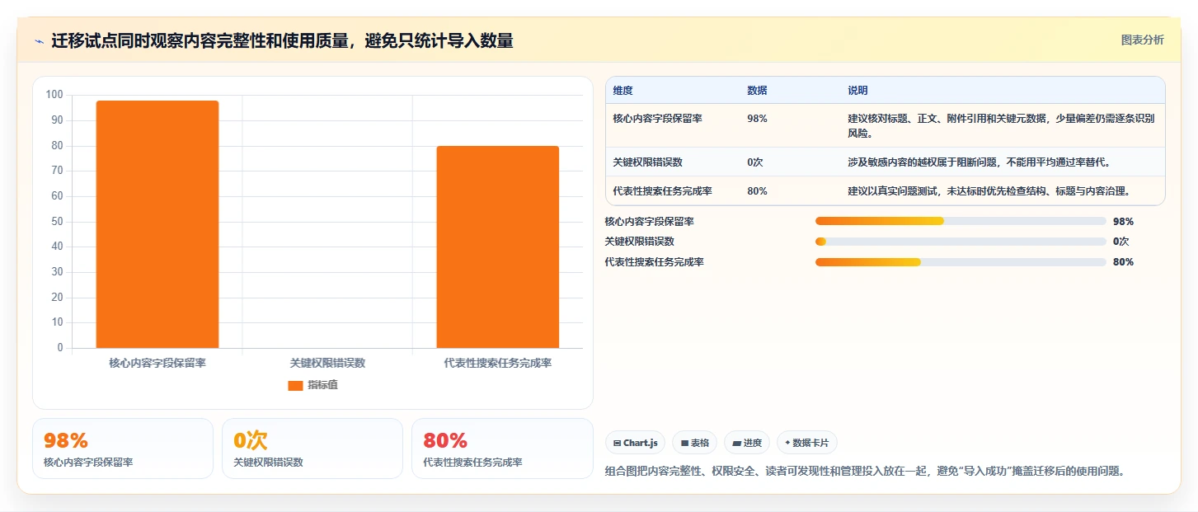Viewport: 1198px width, 512px height.
Task: Select the 98% data card
Action: tap(123, 449)
